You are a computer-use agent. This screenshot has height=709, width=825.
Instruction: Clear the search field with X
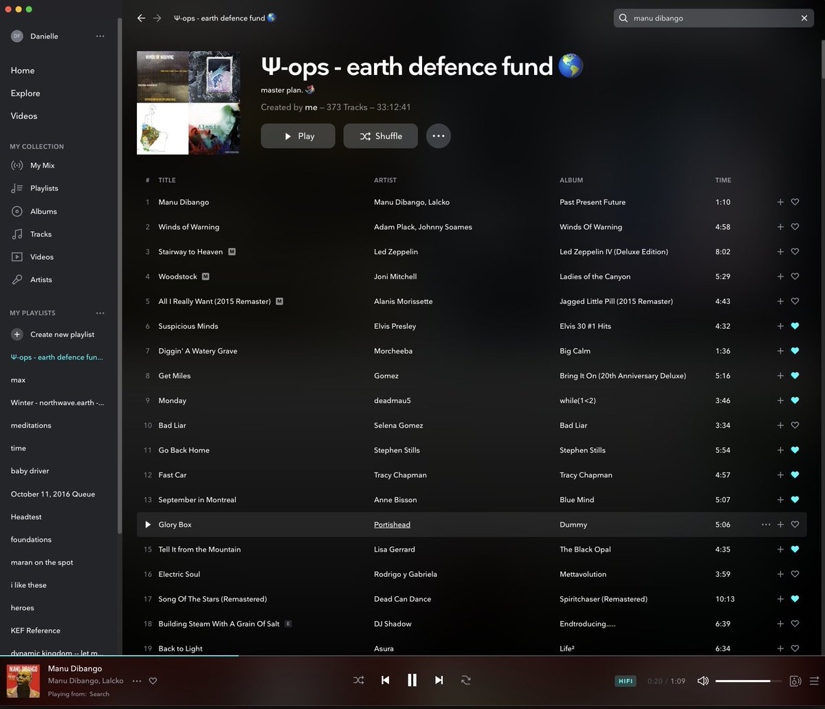point(804,19)
